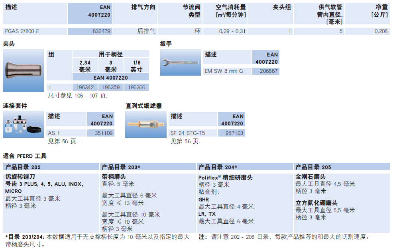Click the inline filter product image
This screenshot has height=248, width=395.
145,124
